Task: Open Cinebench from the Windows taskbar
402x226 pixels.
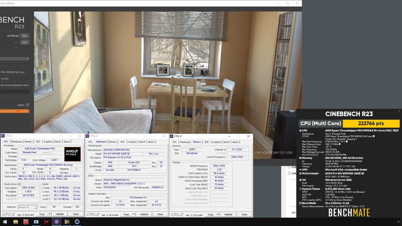Action: pos(77,222)
